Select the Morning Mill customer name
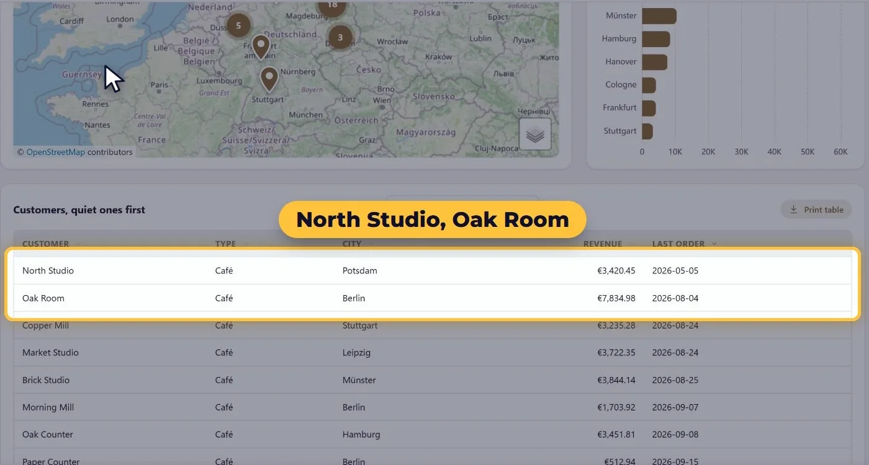Screen dimensions: 869x465 point(48,407)
